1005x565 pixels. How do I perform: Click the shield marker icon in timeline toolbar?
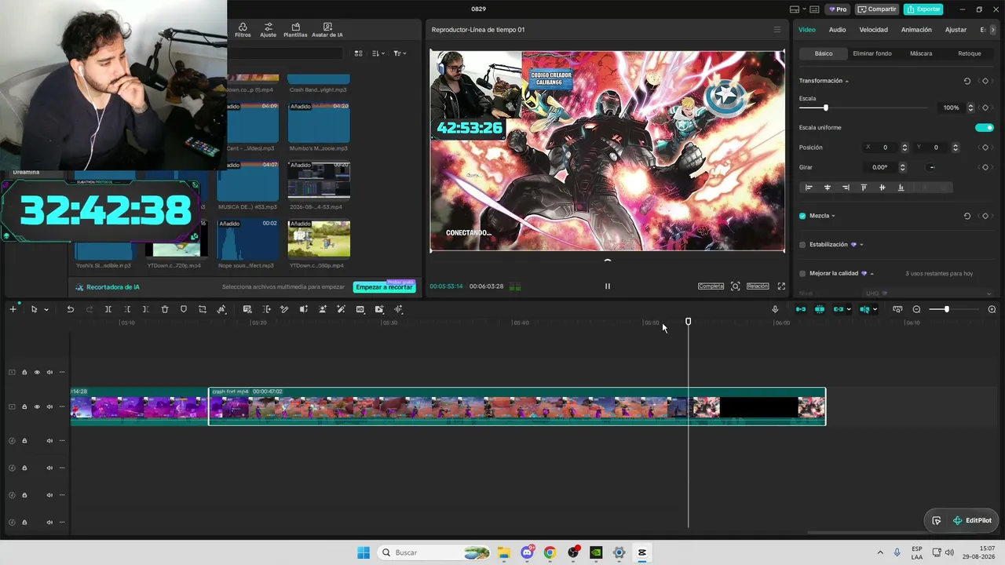tap(184, 309)
